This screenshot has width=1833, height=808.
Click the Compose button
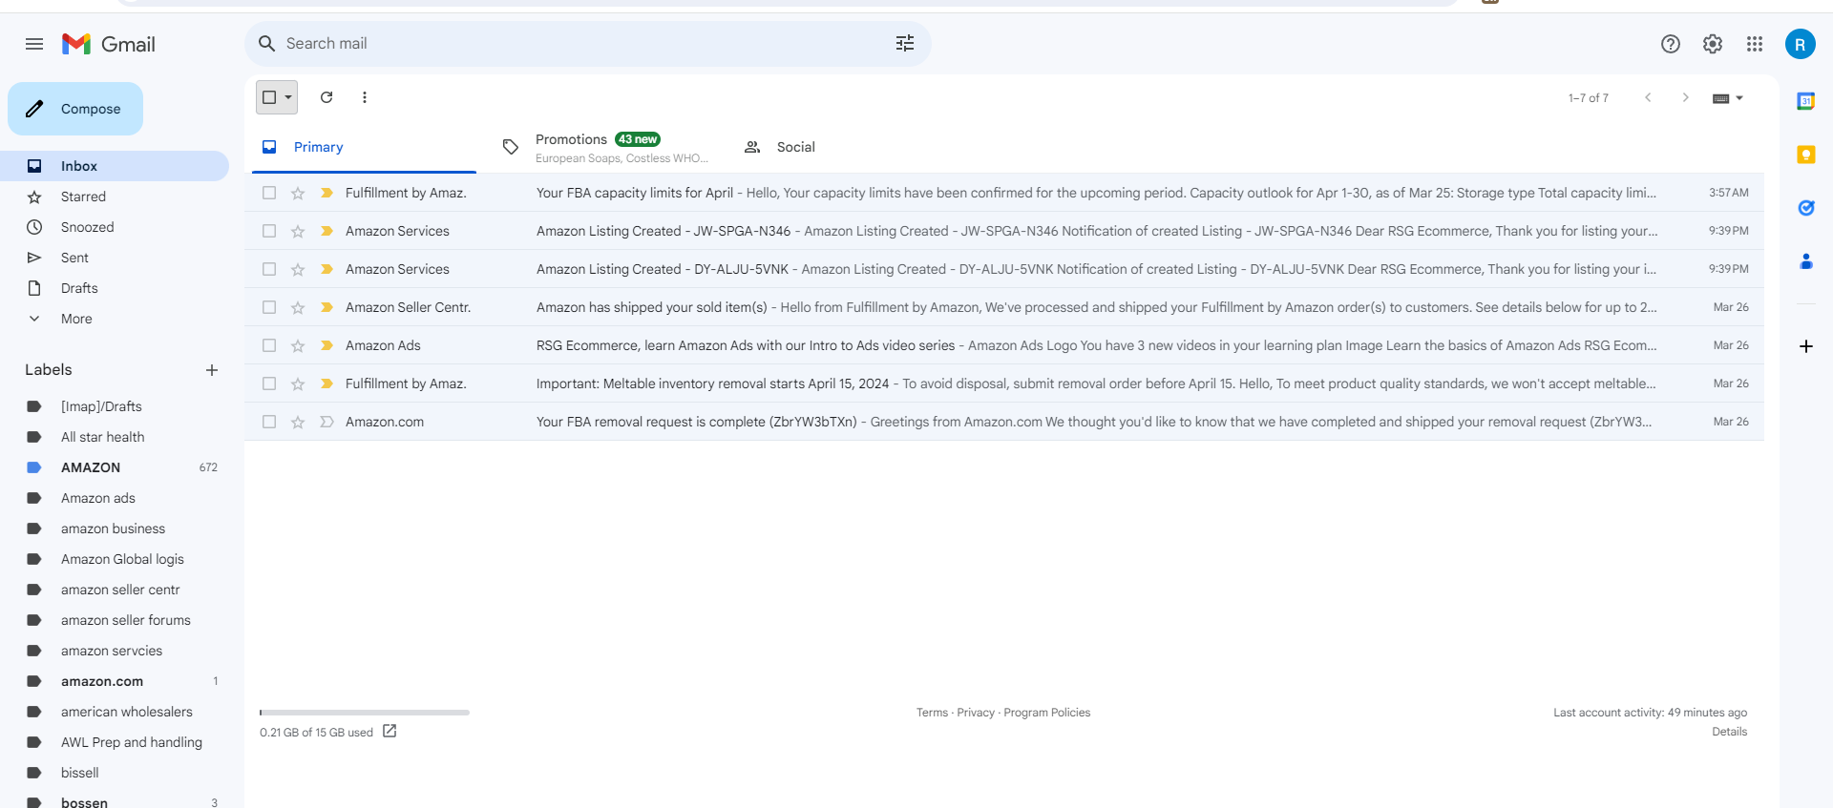click(75, 109)
